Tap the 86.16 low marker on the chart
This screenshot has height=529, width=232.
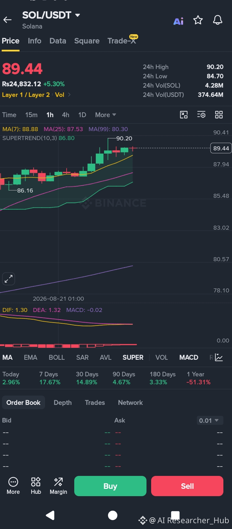[x=25, y=190]
